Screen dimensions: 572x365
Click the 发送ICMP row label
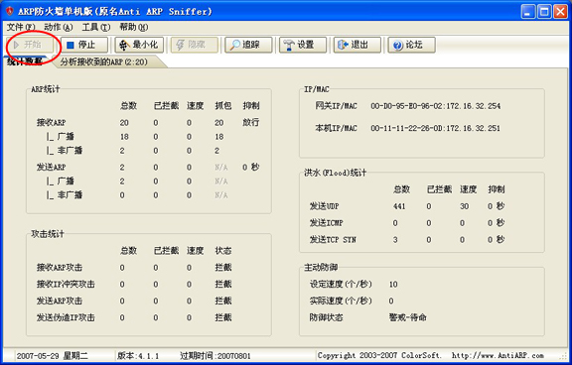click(326, 223)
